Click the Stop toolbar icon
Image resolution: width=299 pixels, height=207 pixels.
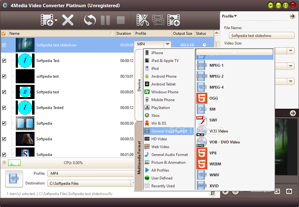[x=121, y=20]
